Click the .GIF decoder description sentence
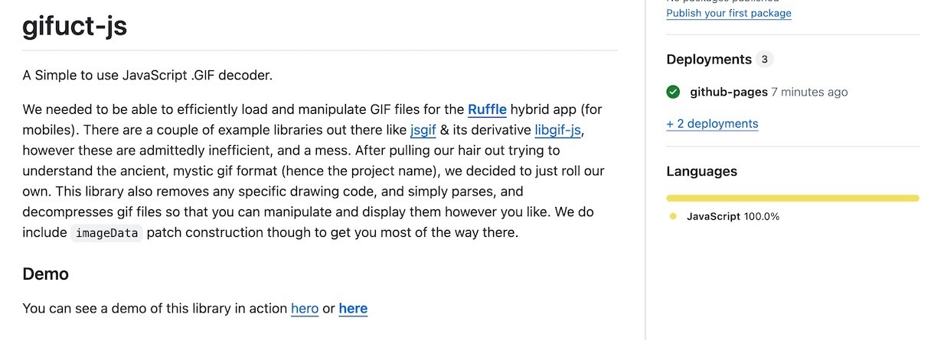934x340 pixels. coord(148,75)
